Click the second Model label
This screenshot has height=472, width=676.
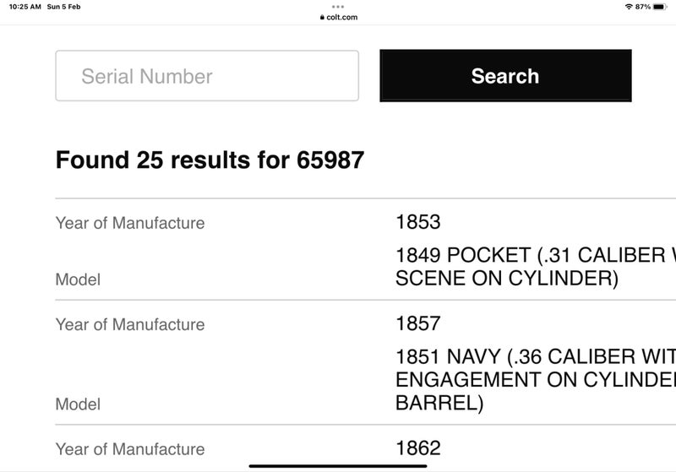(78, 404)
